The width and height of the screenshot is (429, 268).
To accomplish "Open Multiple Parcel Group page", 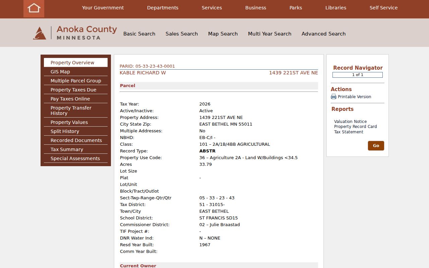I will click(76, 81).
